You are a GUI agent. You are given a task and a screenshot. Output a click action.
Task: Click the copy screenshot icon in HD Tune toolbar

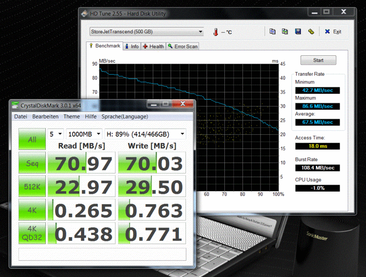285,31
